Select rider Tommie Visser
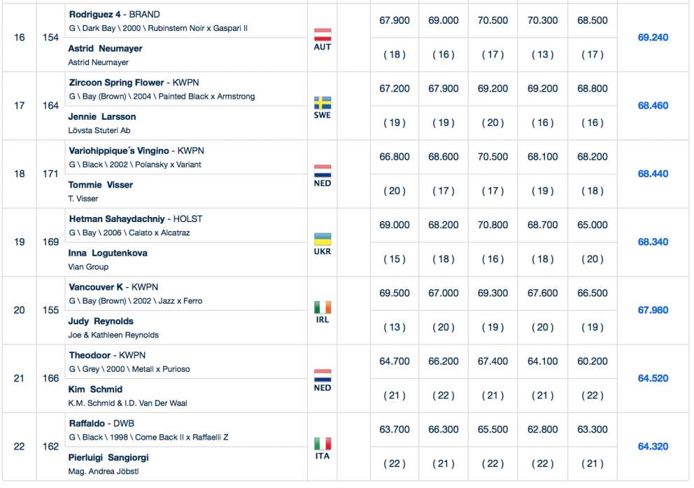Image resolution: width=694 pixels, height=488 pixels. [101, 186]
